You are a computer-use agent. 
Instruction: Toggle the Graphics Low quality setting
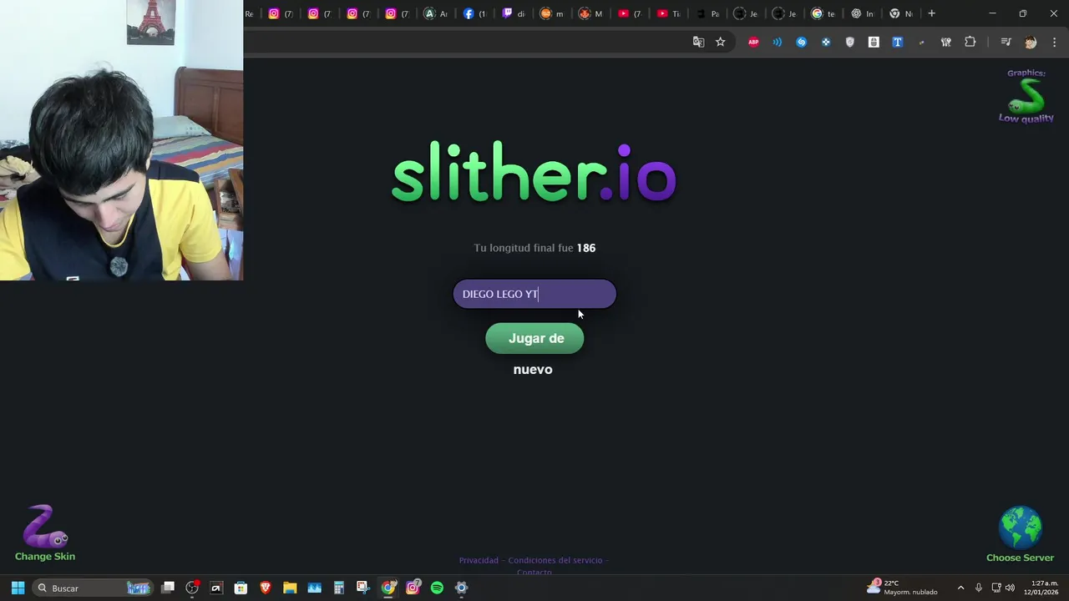(1026, 96)
